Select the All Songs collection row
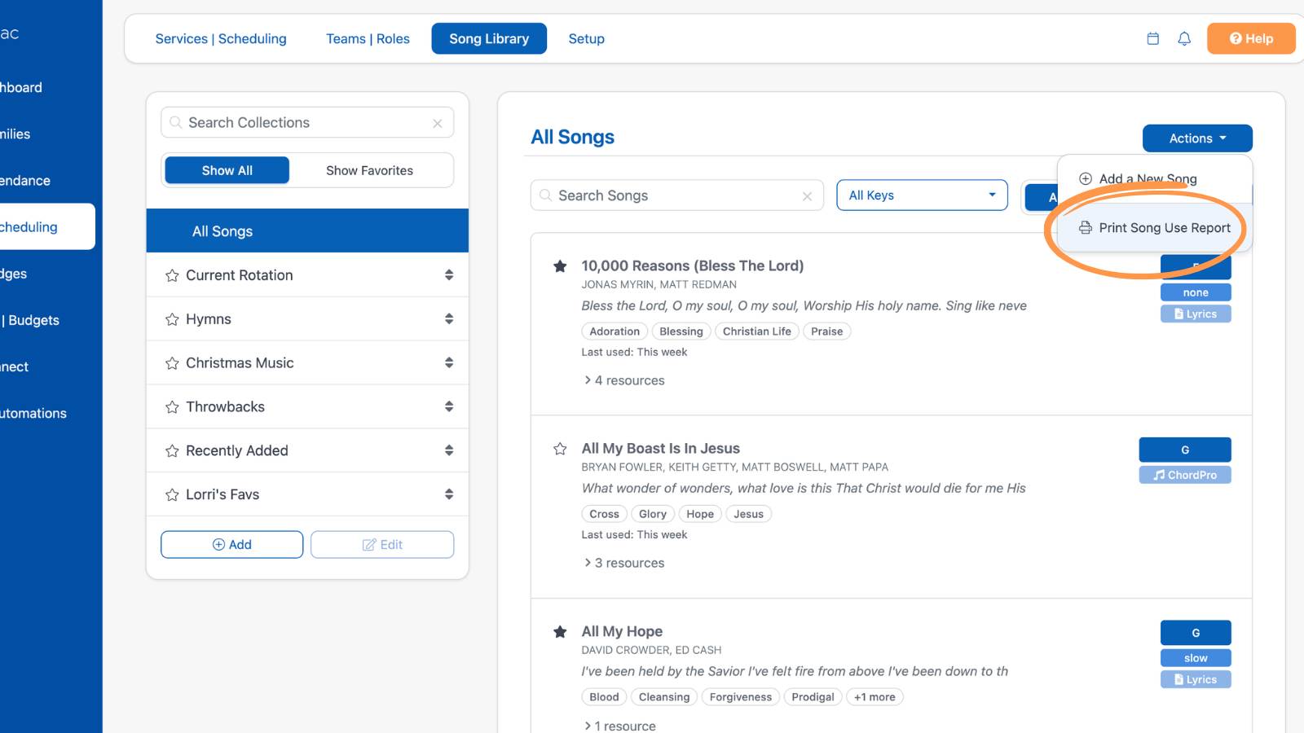 [x=307, y=231]
